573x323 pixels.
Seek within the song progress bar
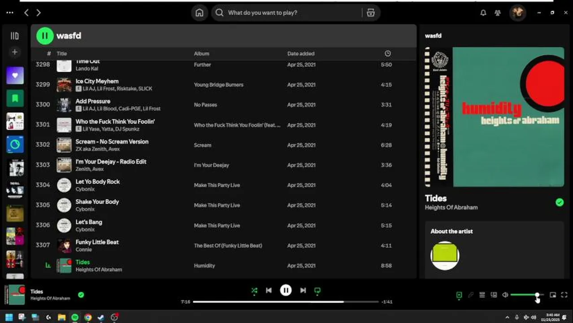point(286,302)
